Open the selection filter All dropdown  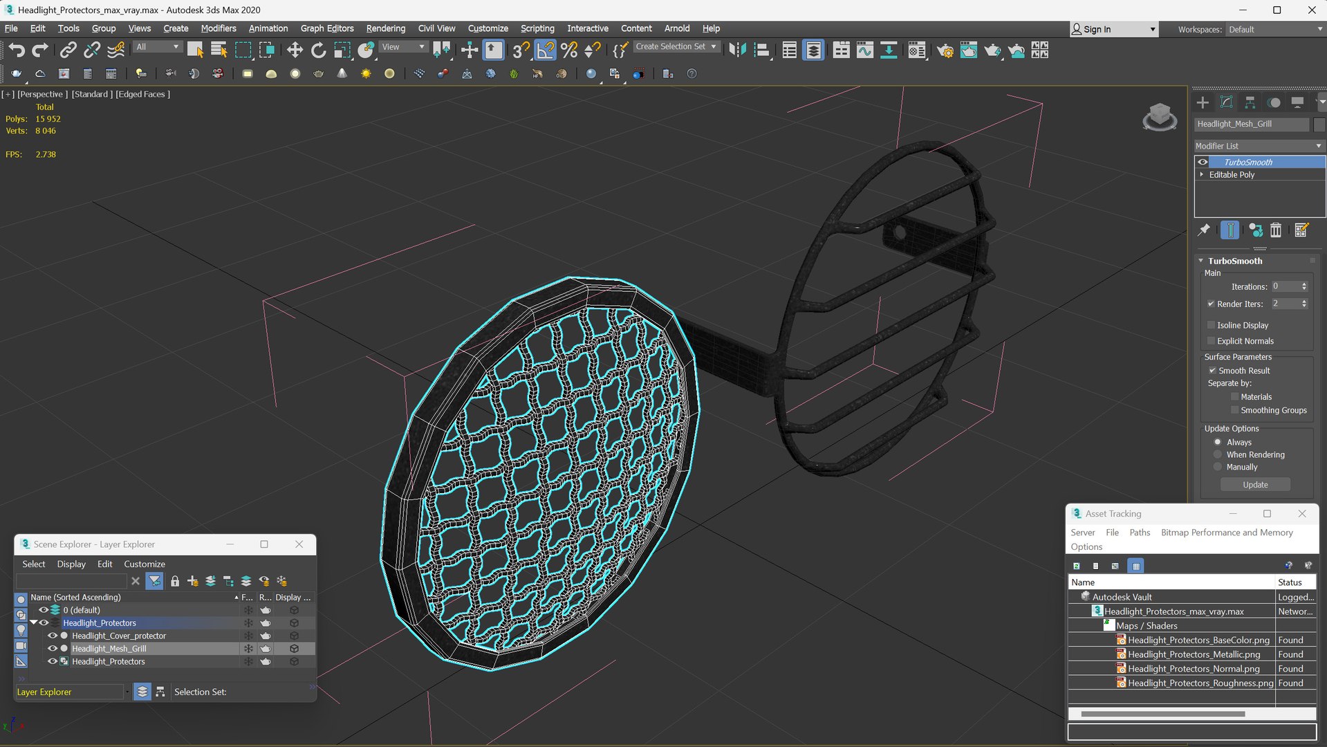pyautogui.click(x=158, y=47)
